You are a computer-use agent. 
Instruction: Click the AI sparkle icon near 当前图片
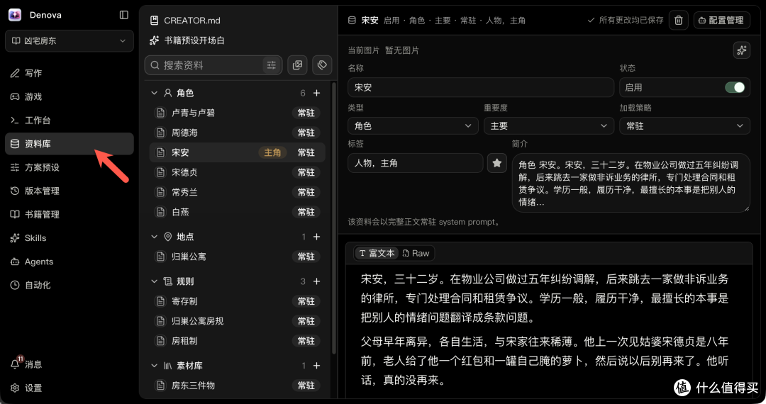point(742,50)
